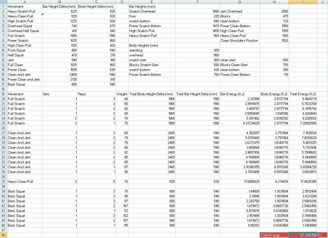Click the 'Heavy Clean Pull' cell in row 37
The image size is (328, 238).
[x=24, y=182]
